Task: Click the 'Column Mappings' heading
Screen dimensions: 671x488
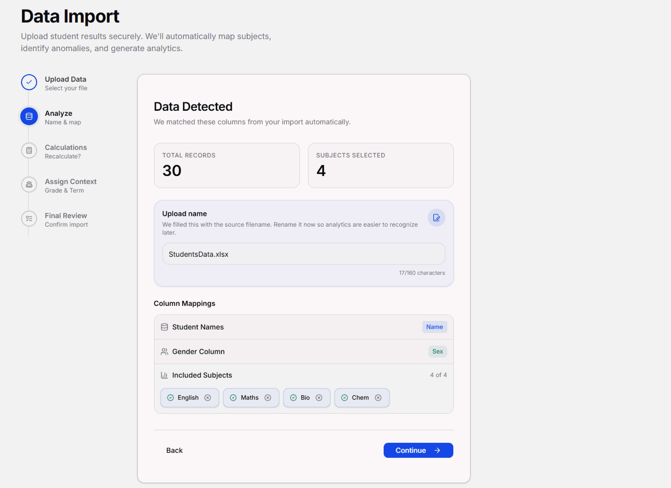Action: (185, 303)
